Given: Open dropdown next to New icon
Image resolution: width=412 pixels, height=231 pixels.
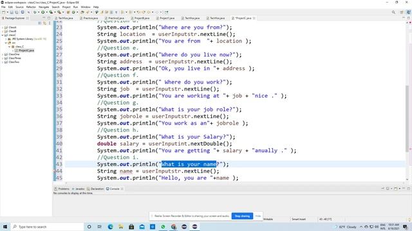Looking at the screenshot, I should coord(7,12).
